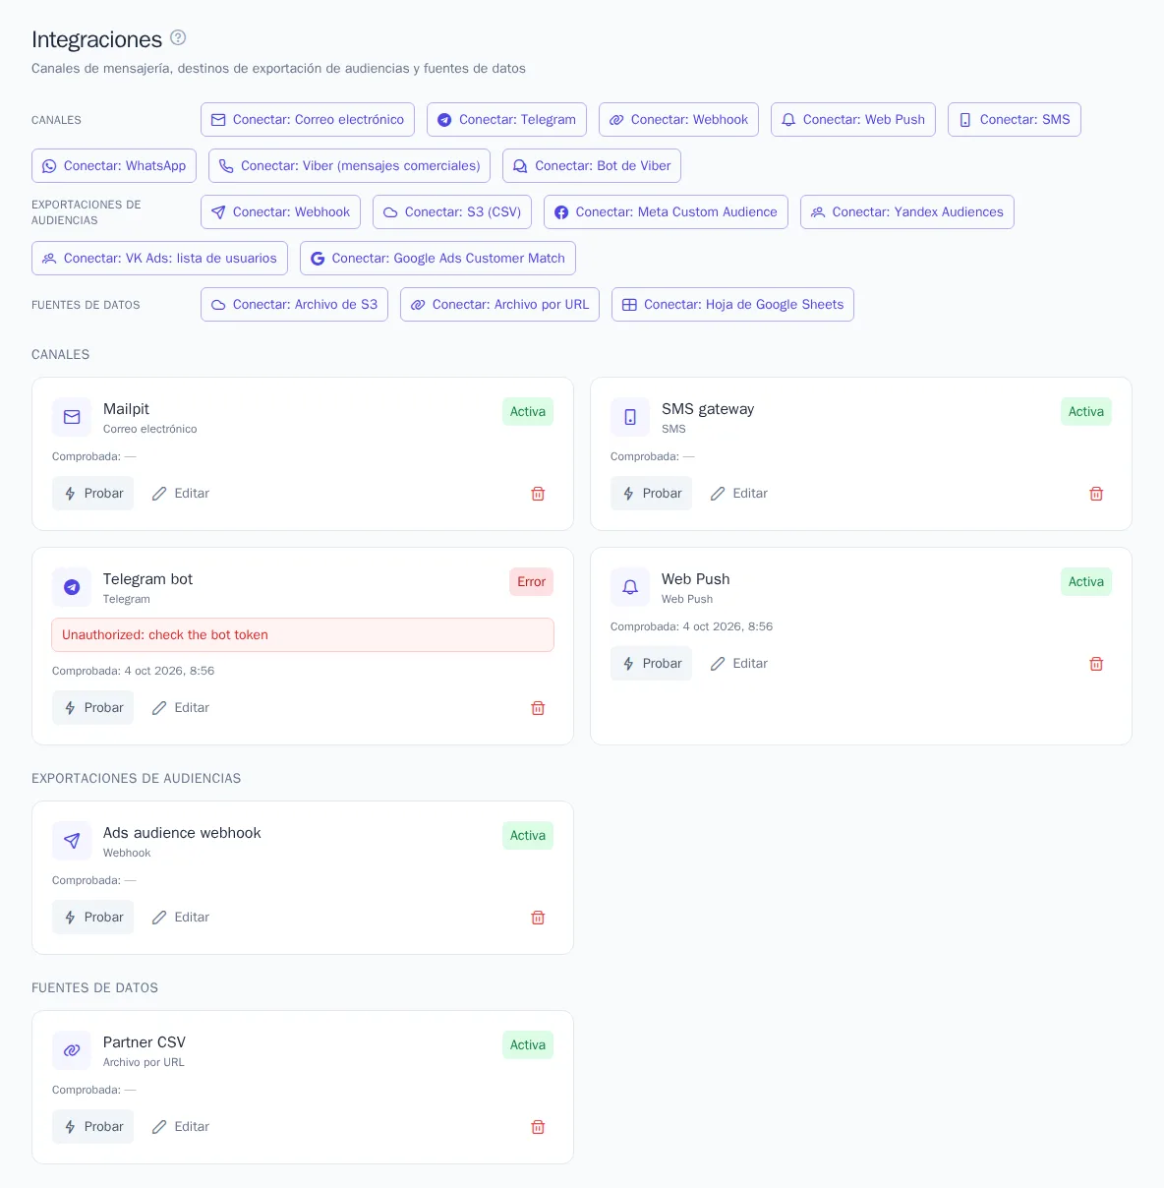This screenshot has height=1188, width=1164.
Task: Delete the Telegram bot integration
Action: [538, 708]
